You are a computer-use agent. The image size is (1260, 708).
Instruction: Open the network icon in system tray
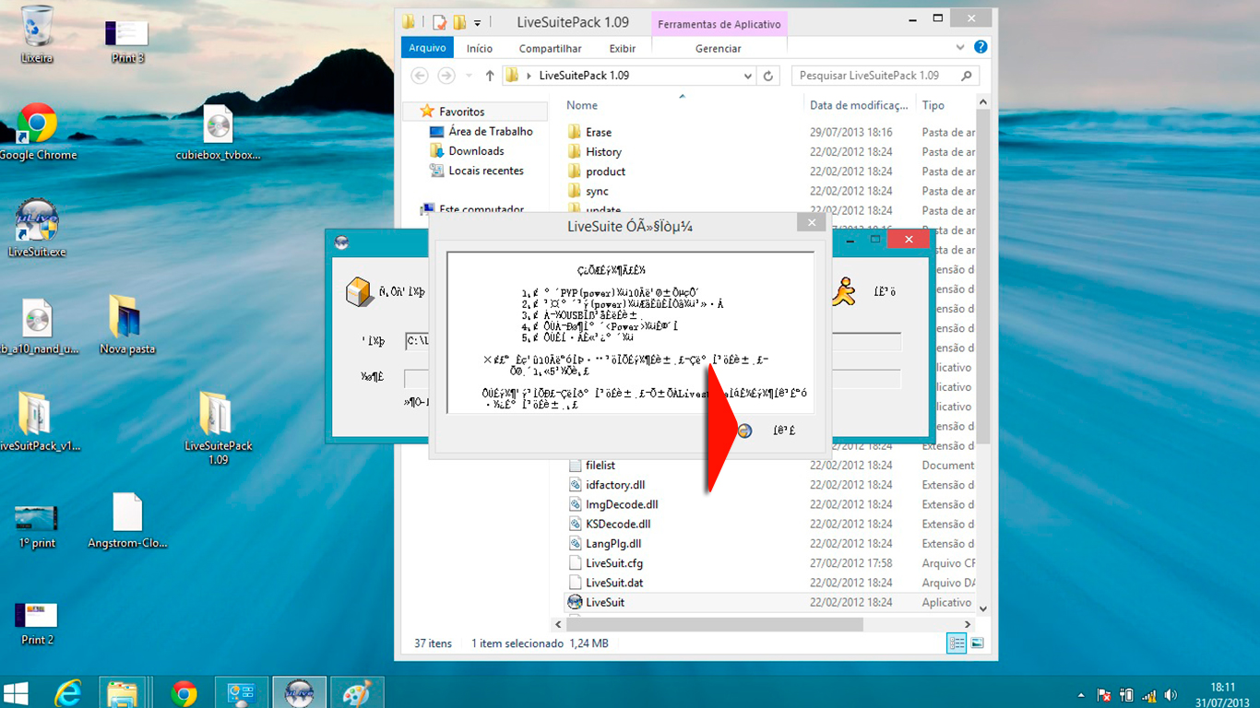[1148, 695]
